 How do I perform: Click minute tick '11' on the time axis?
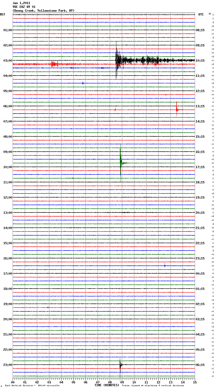coord(146,382)
